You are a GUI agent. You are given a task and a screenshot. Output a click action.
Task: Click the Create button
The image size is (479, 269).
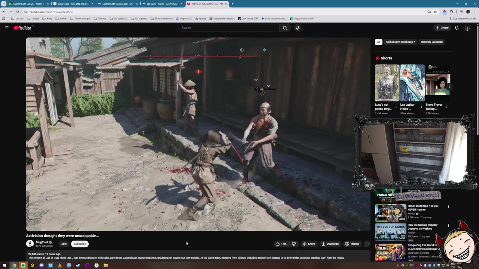click(442, 28)
